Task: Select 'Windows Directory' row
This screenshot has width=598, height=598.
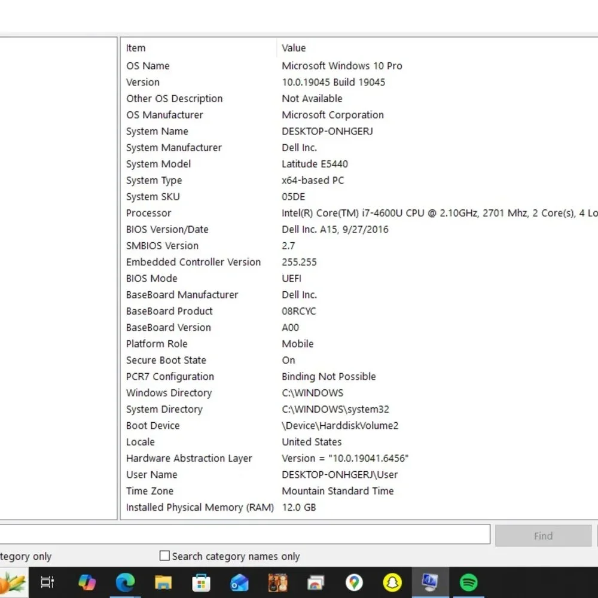Action: pyautogui.click(x=169, y=394)
